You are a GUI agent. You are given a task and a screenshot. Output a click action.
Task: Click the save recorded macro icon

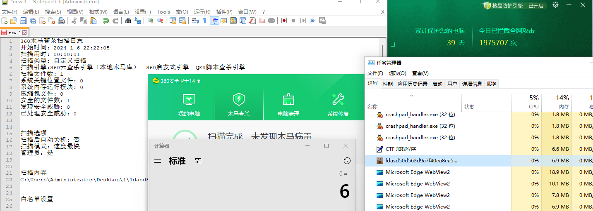(x=322, y=21)
